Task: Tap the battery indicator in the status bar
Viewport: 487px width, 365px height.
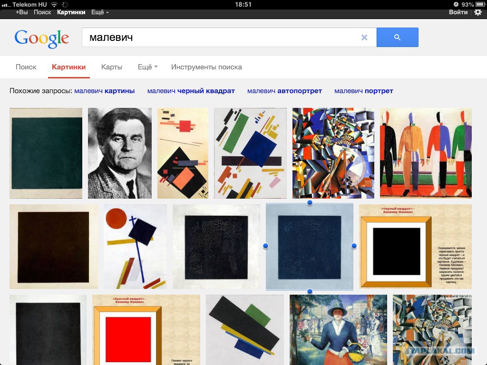Action: (x=480, y=4)
